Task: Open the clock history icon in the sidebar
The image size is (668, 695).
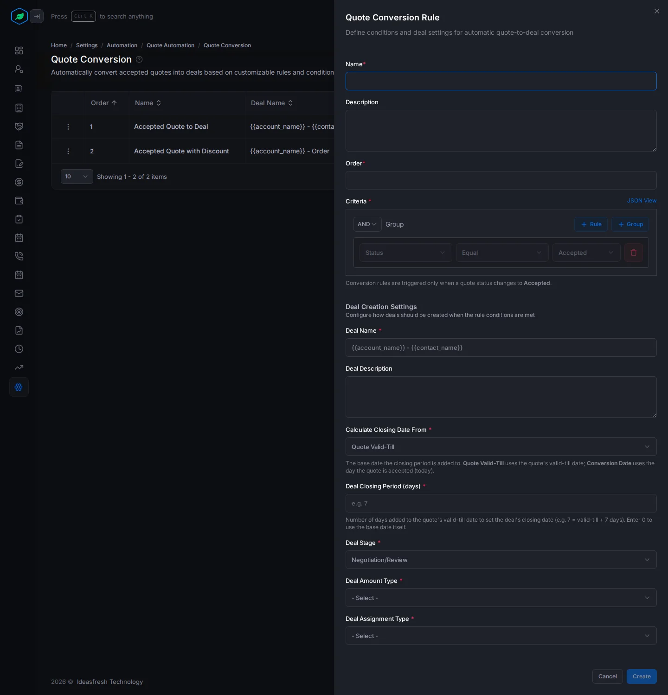Action: tap(19, 349)
